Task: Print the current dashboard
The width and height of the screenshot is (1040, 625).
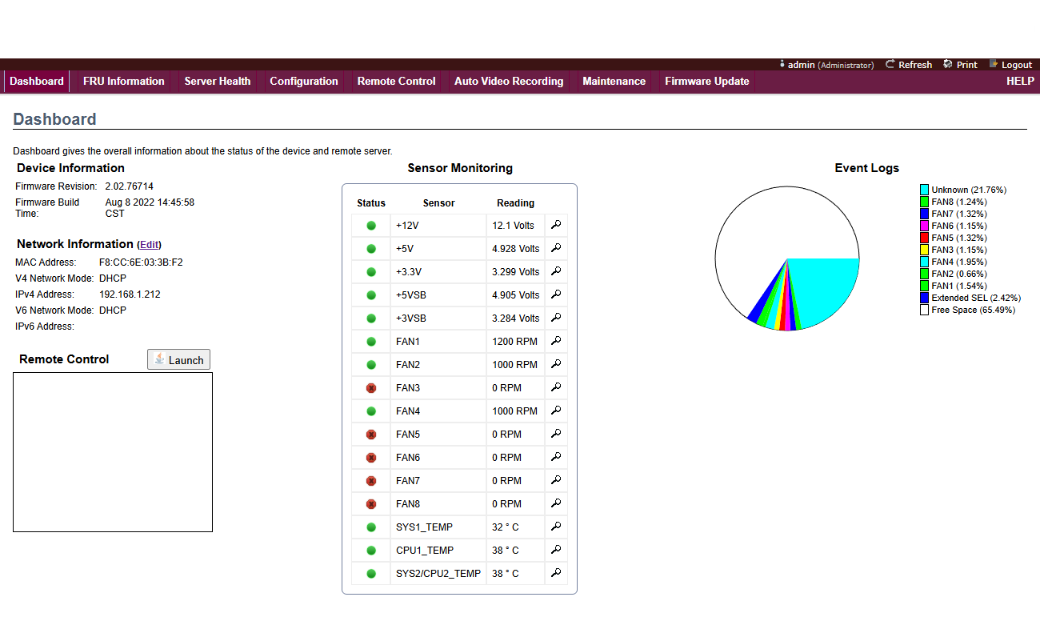Action: pyautogui.click(x=961, y=65)
